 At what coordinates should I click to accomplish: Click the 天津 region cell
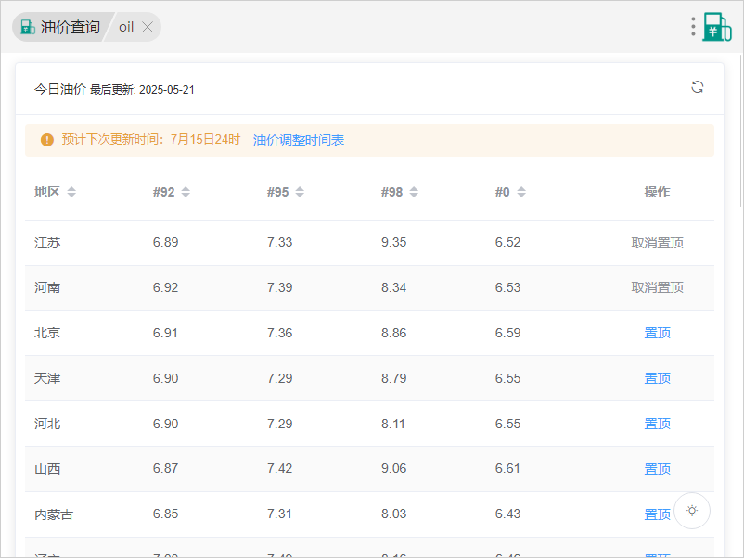pos(47,378)
